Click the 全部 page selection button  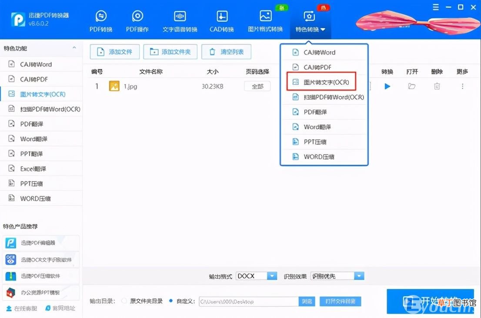257,86
